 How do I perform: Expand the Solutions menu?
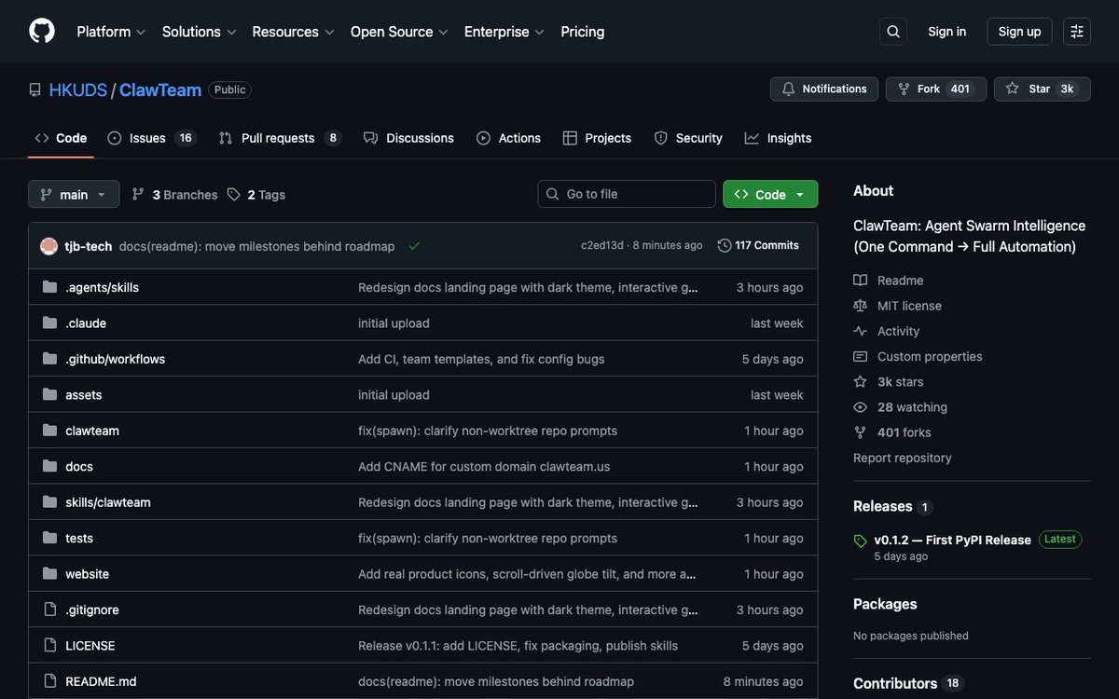(x=199, y=32)
